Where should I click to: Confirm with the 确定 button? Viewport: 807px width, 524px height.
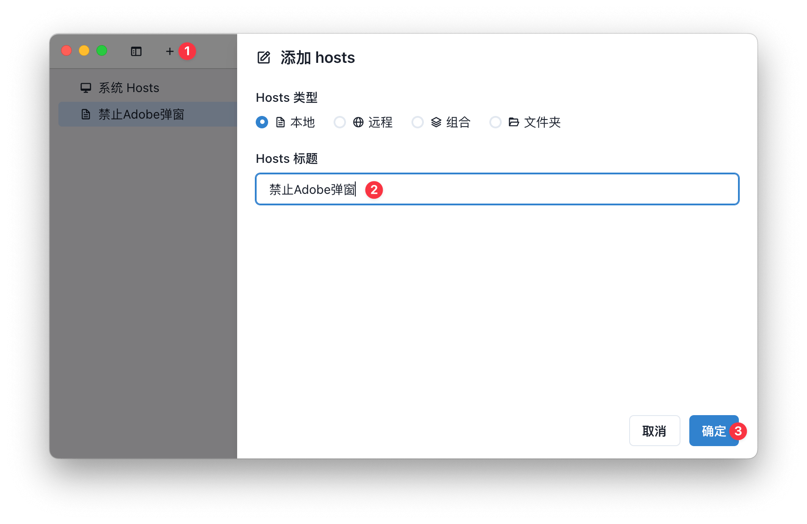tap(713, 430)
